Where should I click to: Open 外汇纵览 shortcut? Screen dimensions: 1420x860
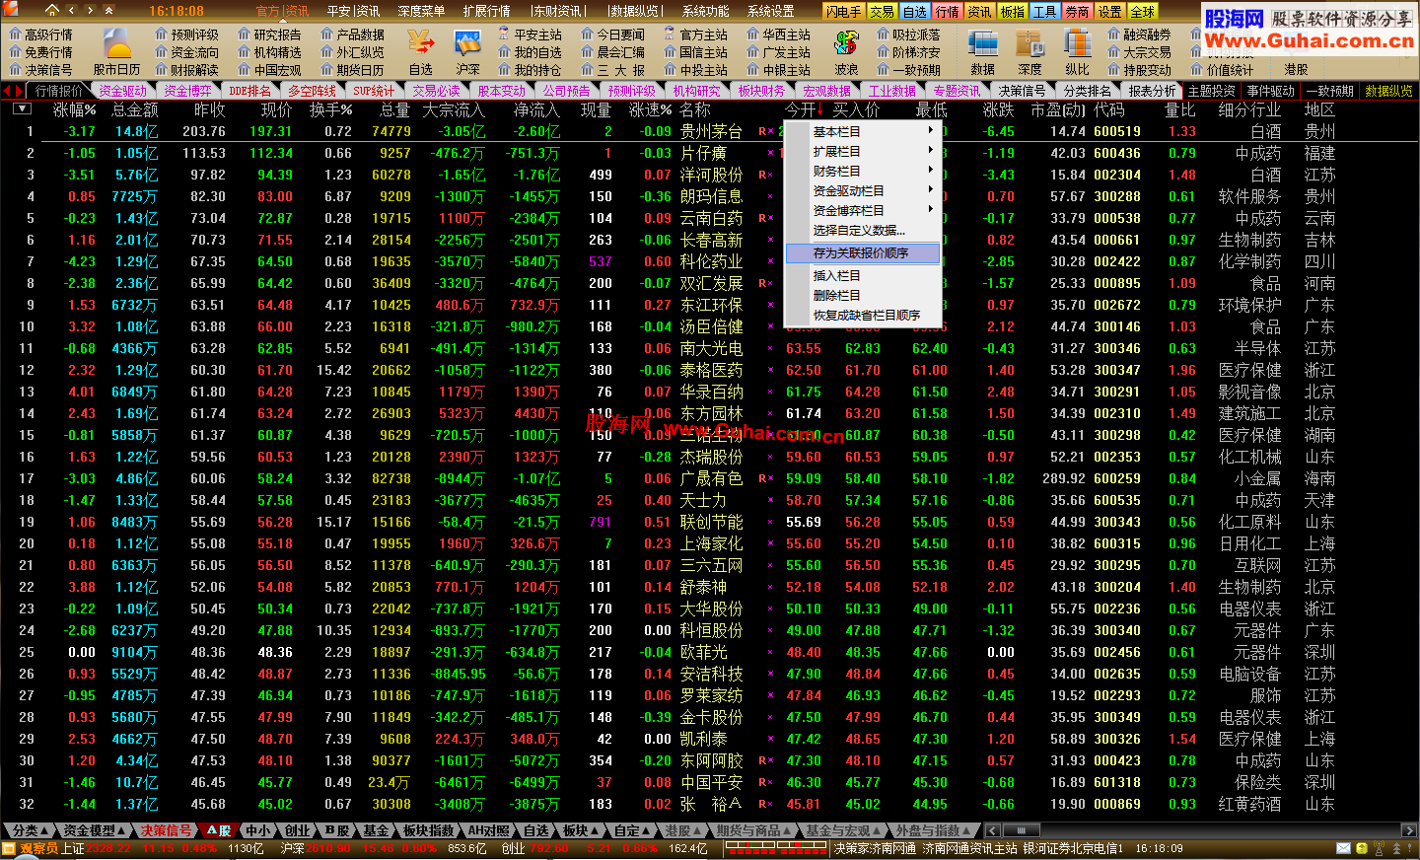352,52
